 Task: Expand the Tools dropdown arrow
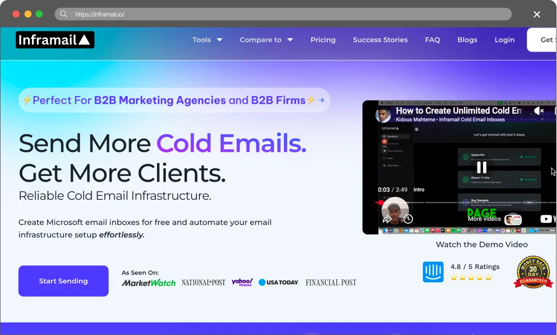pos(220,40)
